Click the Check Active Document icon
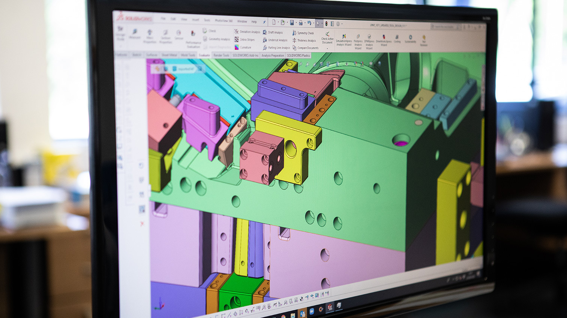This screenshot has height=318, width=567. 327,34
